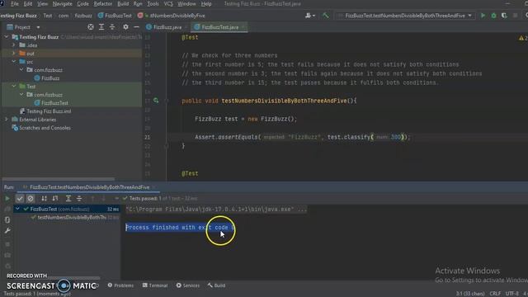Collapse com.fizzbuzz package under src
Screen dimensions: 528x297
coord(21,69)
